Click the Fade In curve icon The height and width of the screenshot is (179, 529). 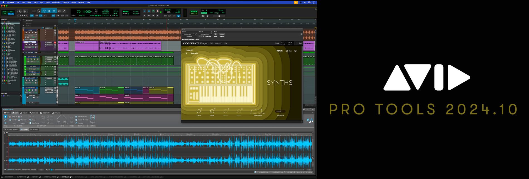coord(58,117)
